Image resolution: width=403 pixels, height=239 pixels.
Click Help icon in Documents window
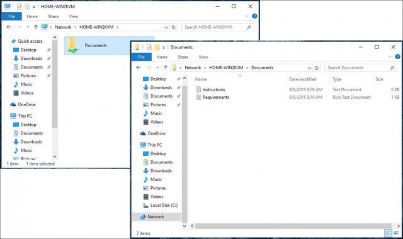(397, 57)
